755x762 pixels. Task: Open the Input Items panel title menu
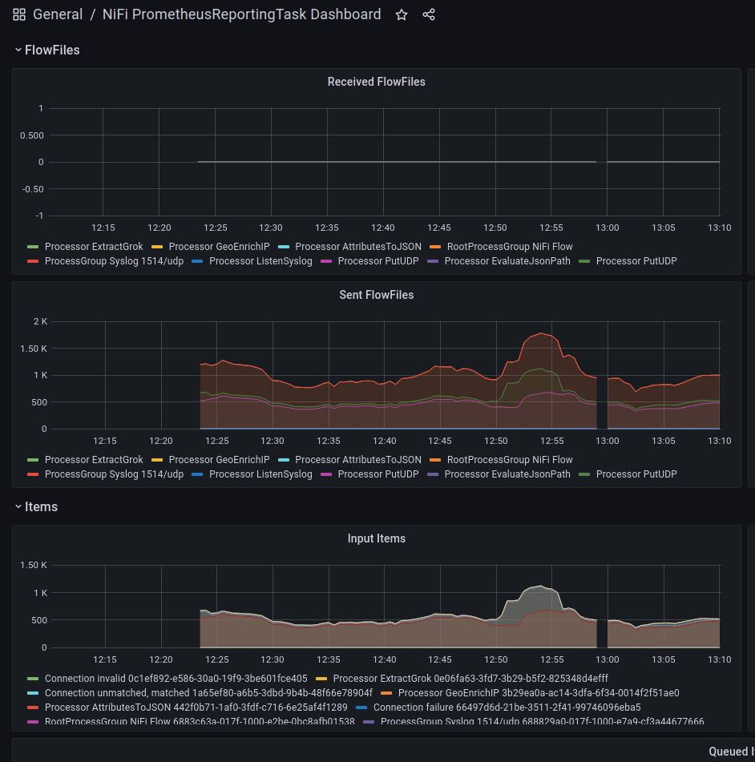376,538
